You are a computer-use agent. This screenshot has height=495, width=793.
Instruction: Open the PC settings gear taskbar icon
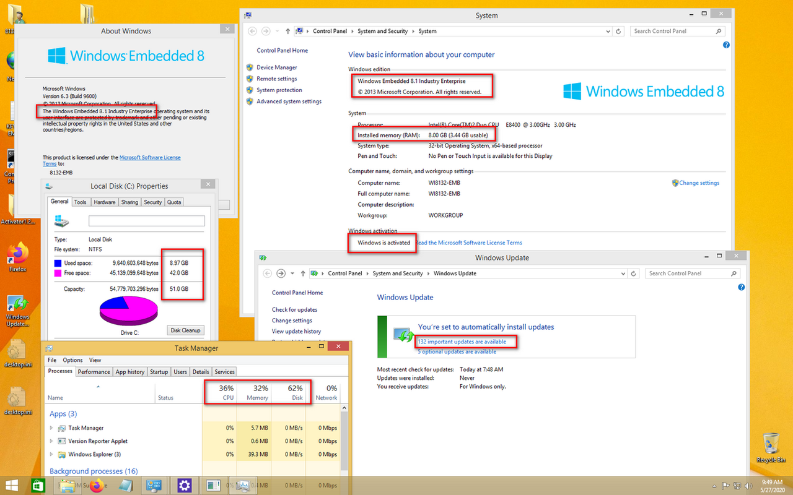[184, 486]
